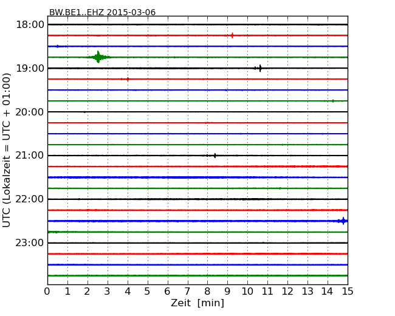395x316 pixels.
Task: Click x-axis tick label 5
Action: (x=147, y=292)
